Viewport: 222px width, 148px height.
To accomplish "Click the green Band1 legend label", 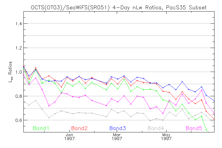I will click(41, 128).
